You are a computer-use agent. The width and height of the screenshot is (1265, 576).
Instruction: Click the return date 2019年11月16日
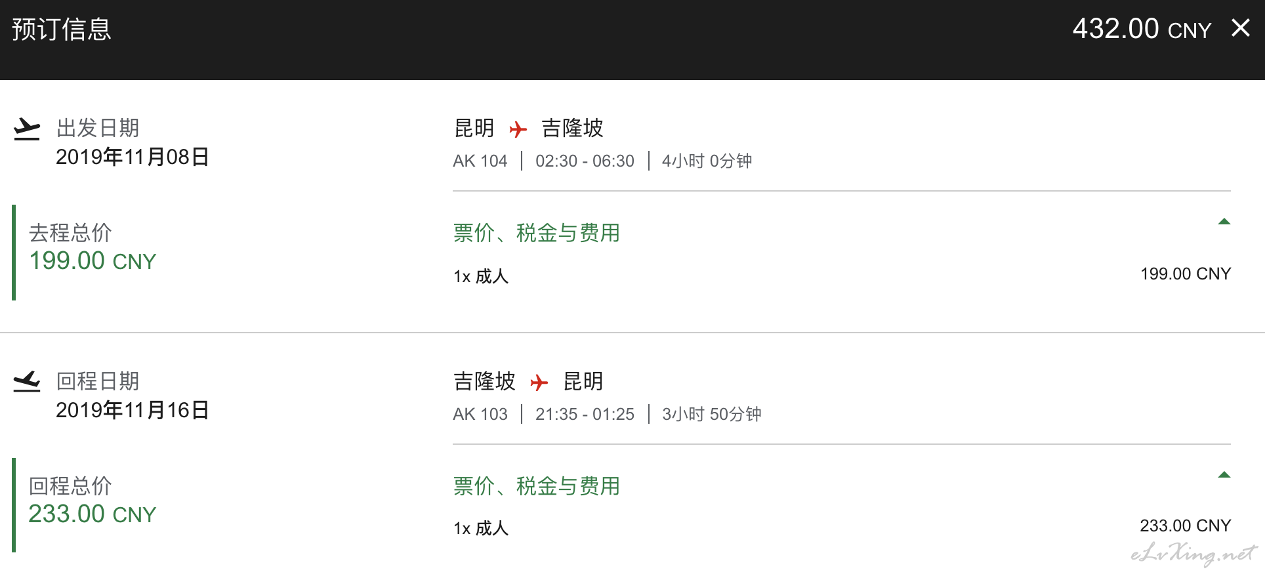pos(133,410)
